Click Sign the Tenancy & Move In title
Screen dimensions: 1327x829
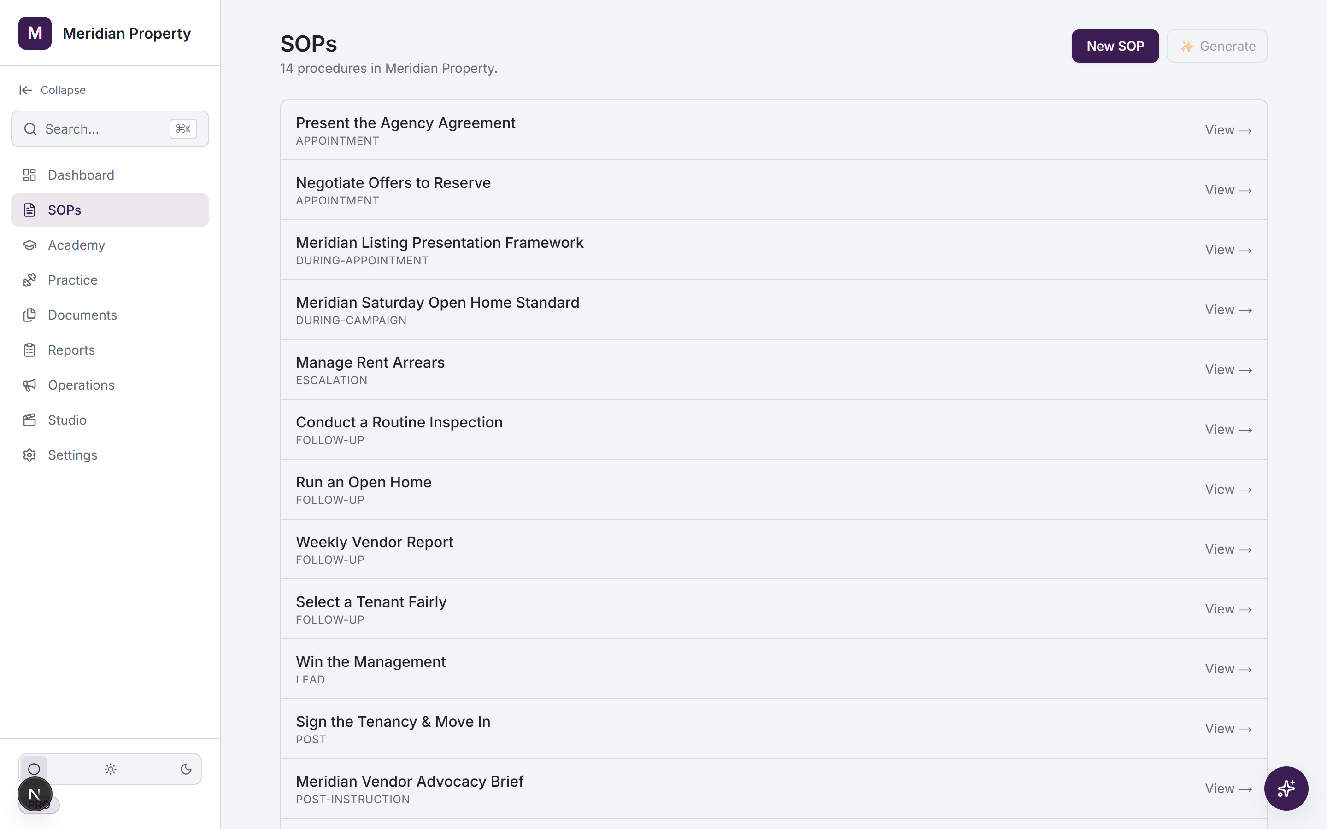point(393,722)
